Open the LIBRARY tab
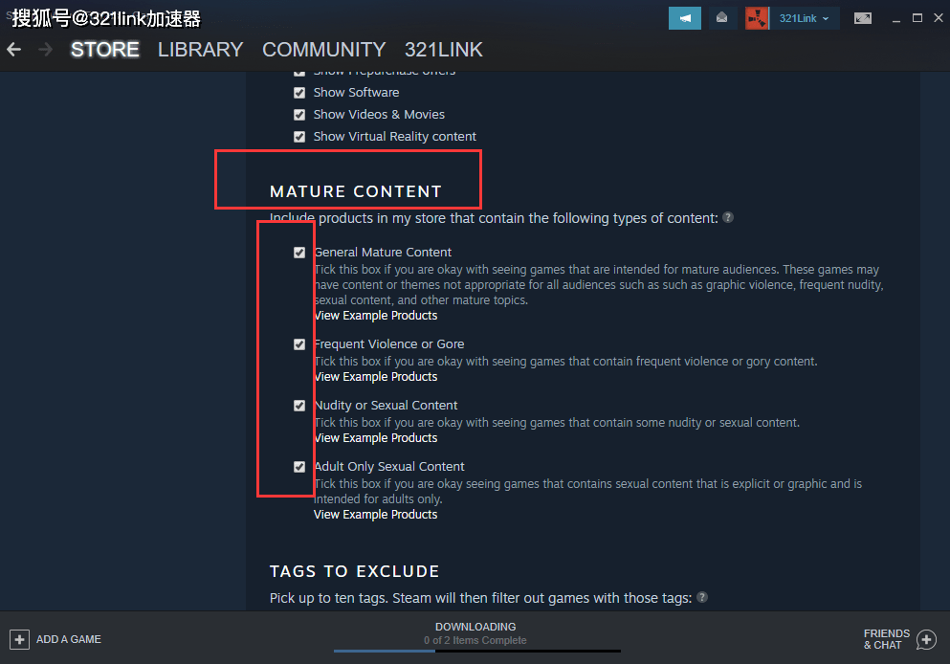Viewport: 950px width, 664px height. (x=201, y=50)
